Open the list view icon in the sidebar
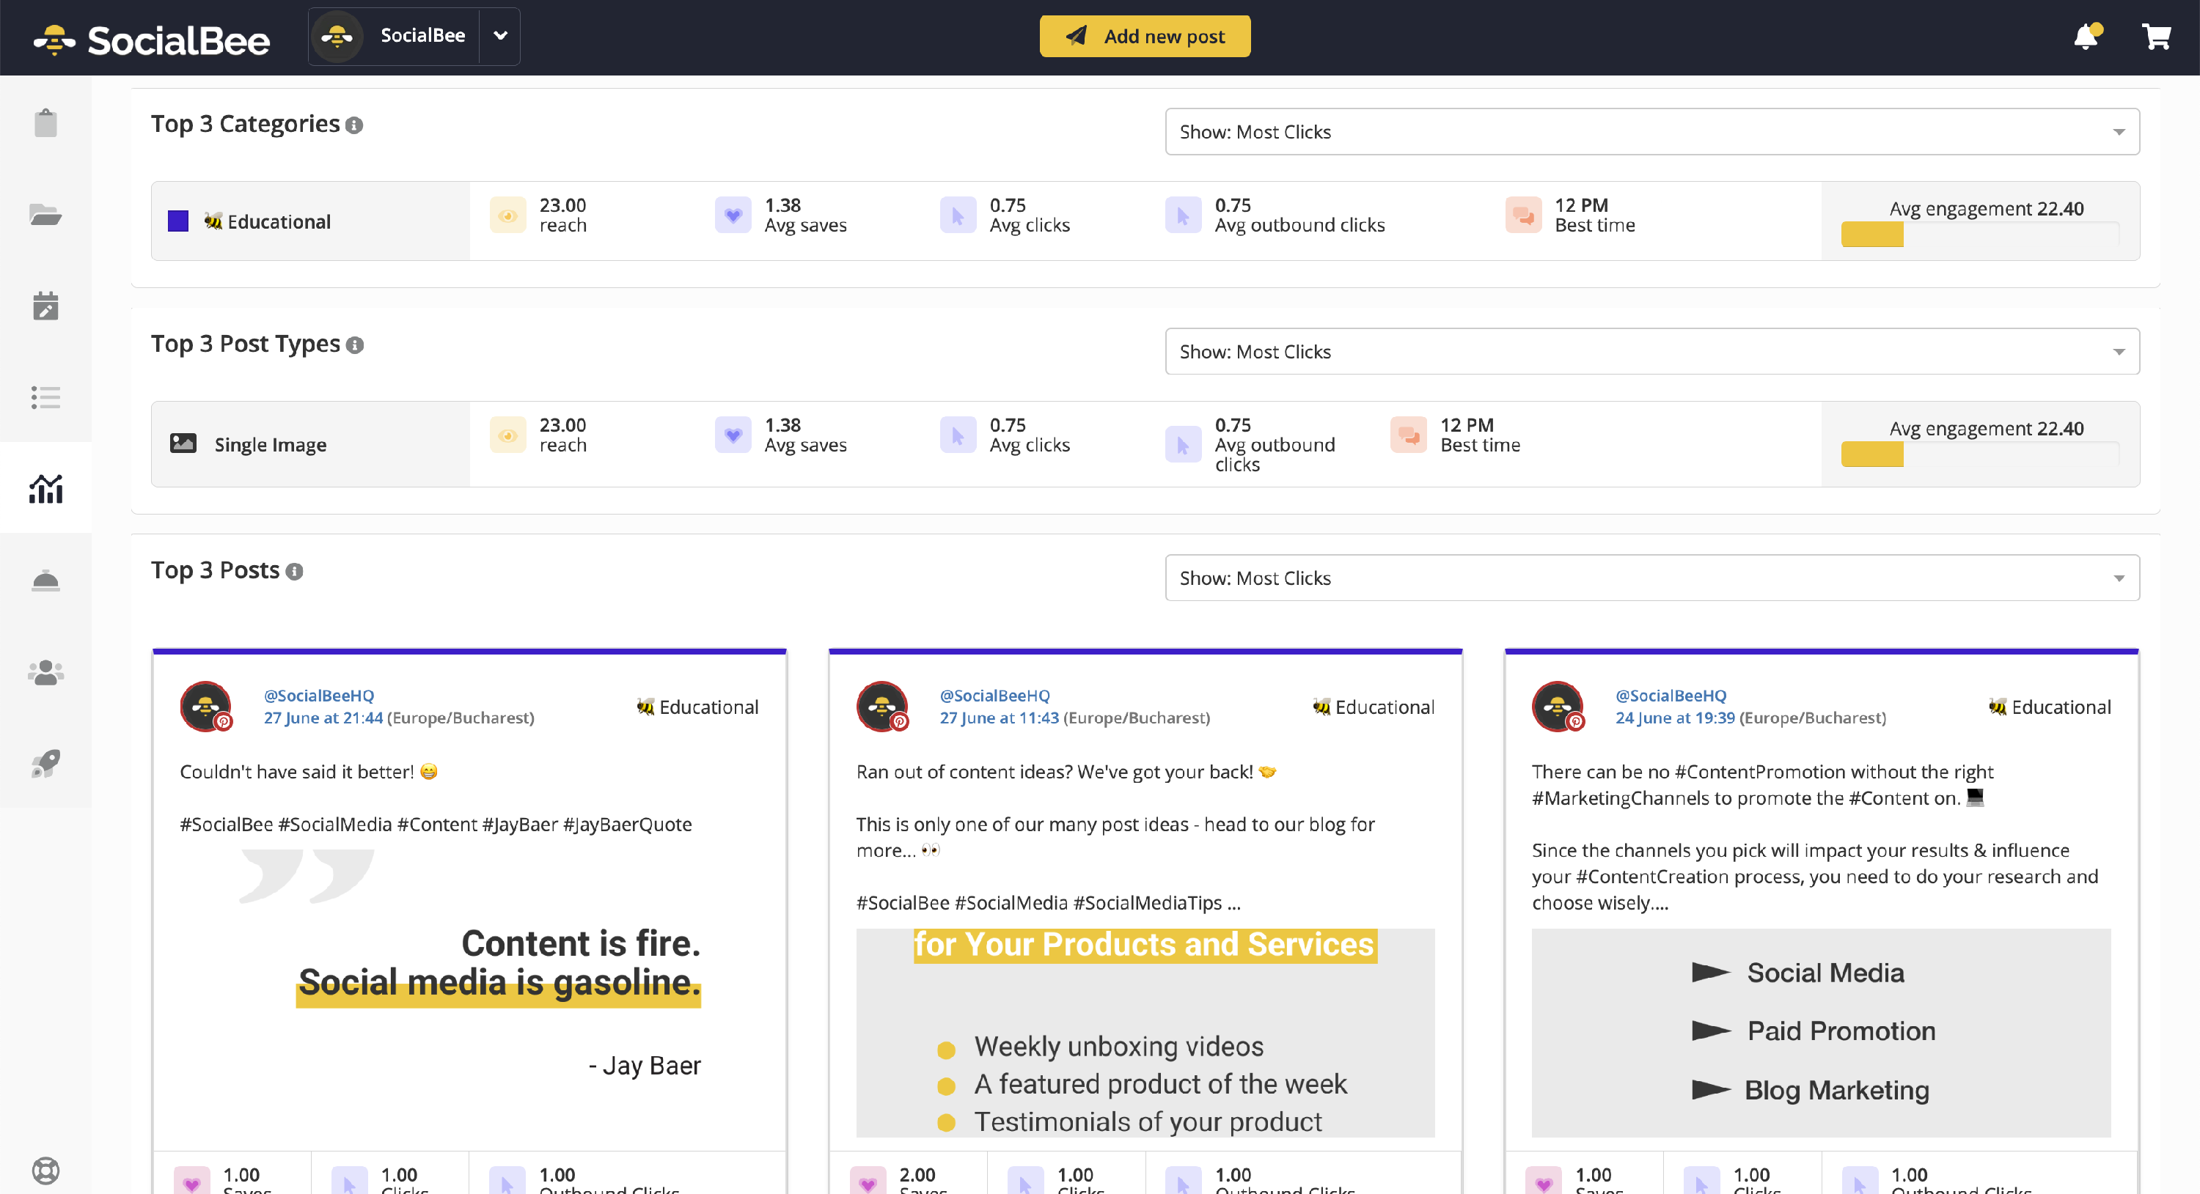2200x1194 pixels. [x=45, y=397]
